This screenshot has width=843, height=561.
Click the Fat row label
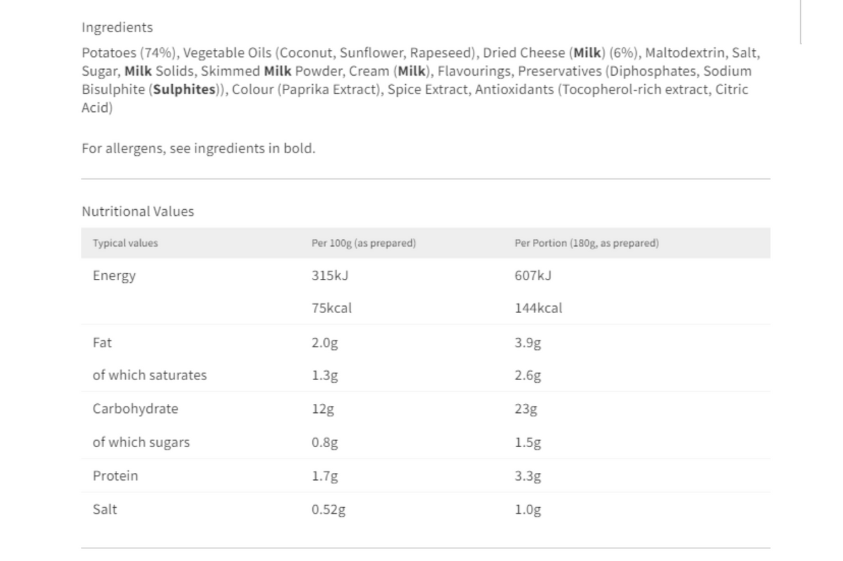click(x=102, y=342)
